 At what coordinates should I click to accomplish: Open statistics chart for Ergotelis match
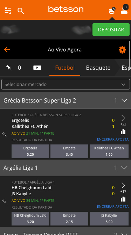(123, 132)
